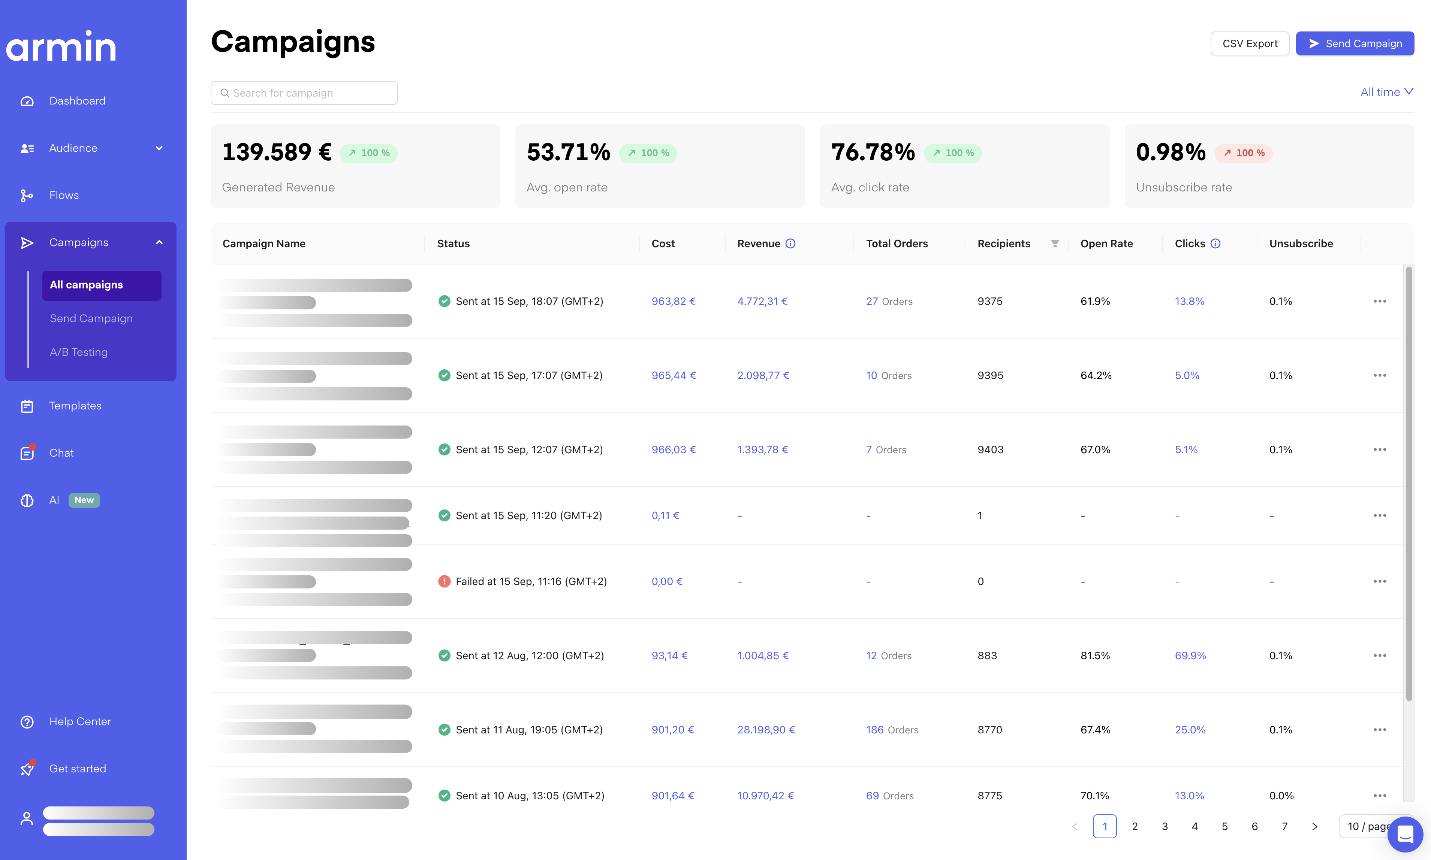The width and height of the screenshot is (1431, 860).
Task: Select Send Campaign in sidebar submenu
Action: coord(91,319)
